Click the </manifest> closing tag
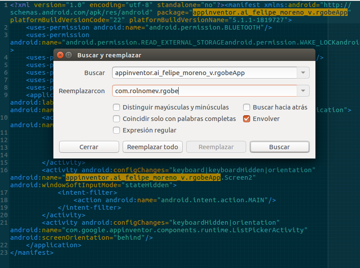Image resolution: width=360 pixels, height=268 pixels. coord(32,253)
